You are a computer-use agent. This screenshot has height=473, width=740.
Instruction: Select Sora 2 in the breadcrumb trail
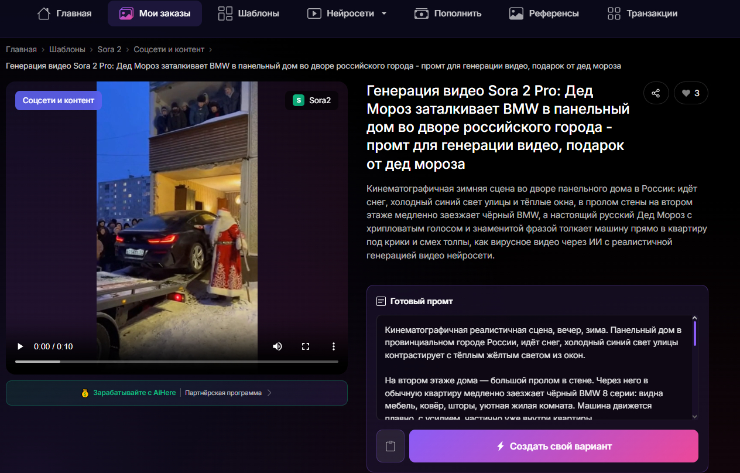click(109, 49)
